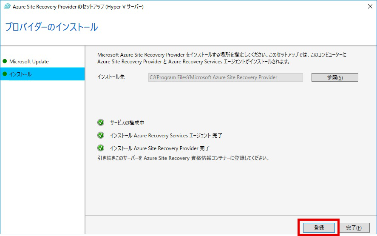This screenshot has width=377, height=236.
Task: Click green check icon beside Azure Site Recovery Provider 完了
Action: click(101, 148)
